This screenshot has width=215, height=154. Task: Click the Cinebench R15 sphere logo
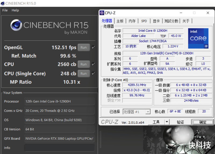[16, 25]
